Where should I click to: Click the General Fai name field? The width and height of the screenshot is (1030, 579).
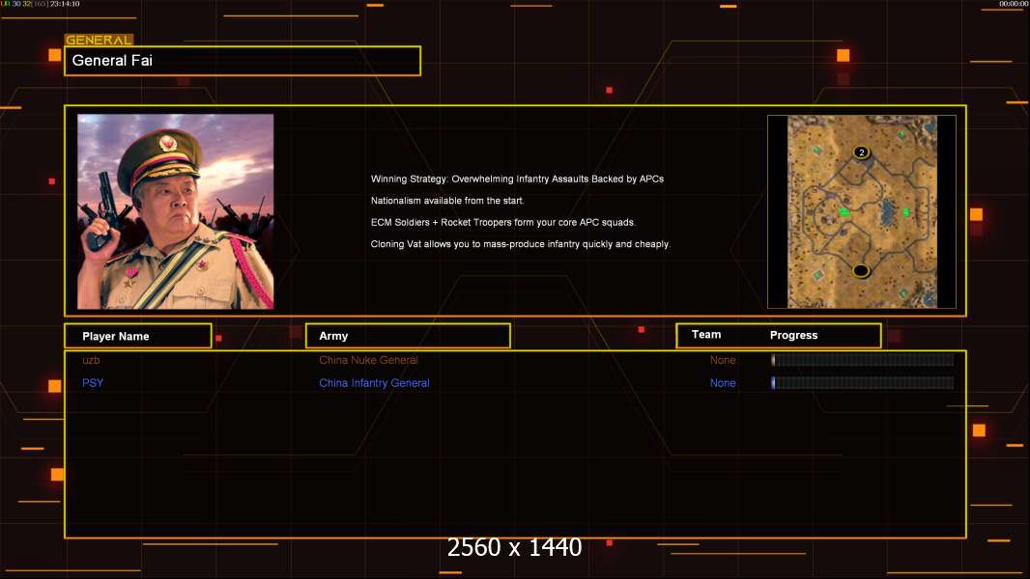[243, 61]
